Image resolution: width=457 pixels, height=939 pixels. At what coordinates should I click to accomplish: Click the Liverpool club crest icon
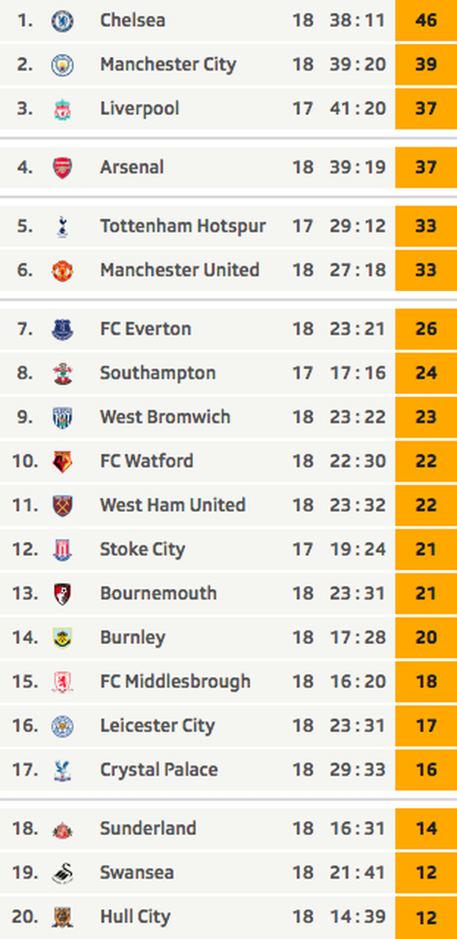click(62, 109)
